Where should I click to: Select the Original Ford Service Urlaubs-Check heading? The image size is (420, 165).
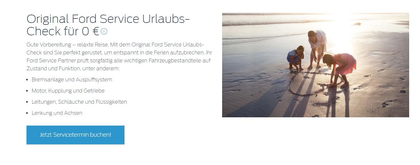108,25
